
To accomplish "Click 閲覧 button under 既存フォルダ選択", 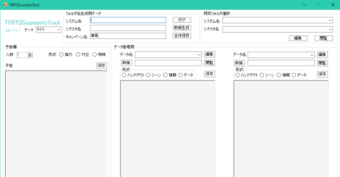I will click(323, 38).
